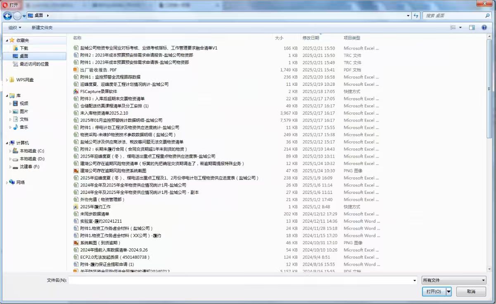Screen dimensions: 496x304
Task: Click the back navigation arrow button
Action: (7, 16)
